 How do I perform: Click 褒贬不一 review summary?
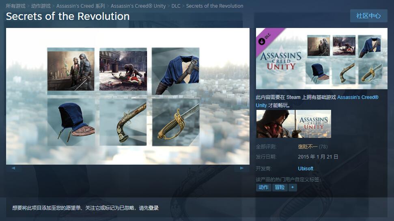pyautogui.click(x=308, y=147)
